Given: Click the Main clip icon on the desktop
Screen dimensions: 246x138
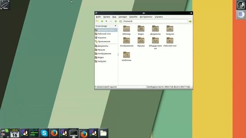Looking at the screenshot, I should coord(5,5).
